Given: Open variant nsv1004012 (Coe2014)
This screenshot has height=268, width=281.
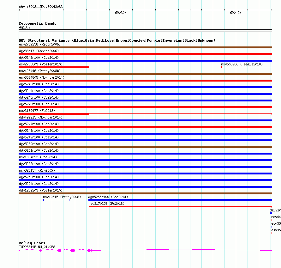Looking at the screenshot, I should [x=38, y=157].
